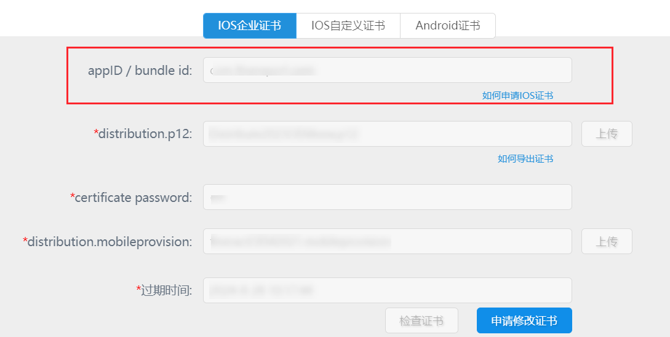This screenshot has height=337, width=670.
Task: Submit with the 申请修改证书 button
Action: (524, 320)
